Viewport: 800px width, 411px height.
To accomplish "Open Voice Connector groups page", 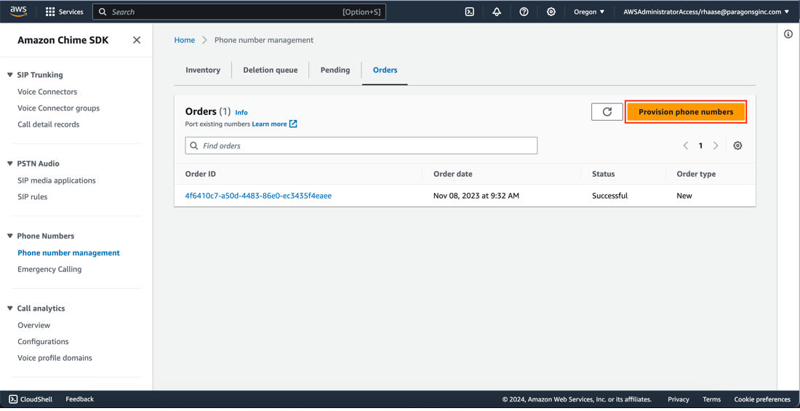I will click(59, 108).
